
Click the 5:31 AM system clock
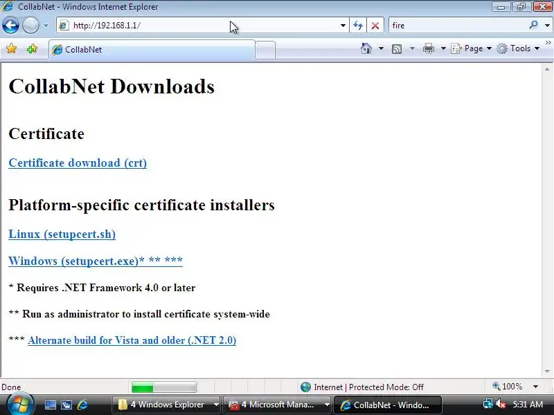[528, 405]
